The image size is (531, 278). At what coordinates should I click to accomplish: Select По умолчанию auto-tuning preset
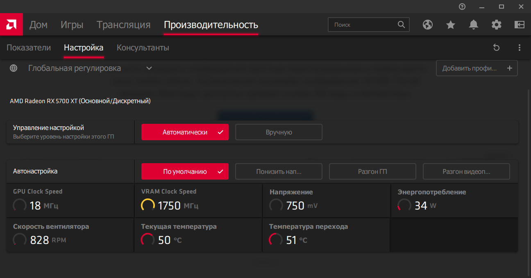click(185, 171)
